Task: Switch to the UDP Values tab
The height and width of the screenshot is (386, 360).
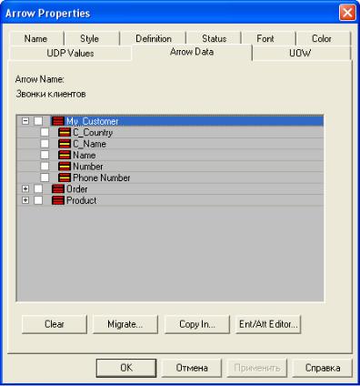Action: [70, 54]
